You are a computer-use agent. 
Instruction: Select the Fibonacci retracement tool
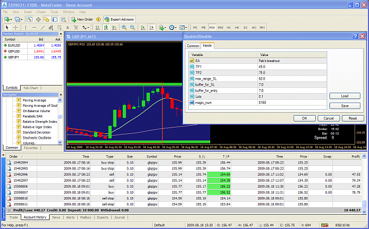pos(59,28)
